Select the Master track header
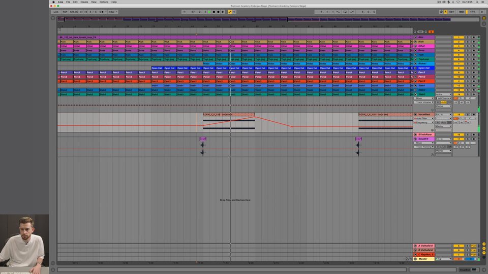The image size is (488, 274). click(424, 259)
